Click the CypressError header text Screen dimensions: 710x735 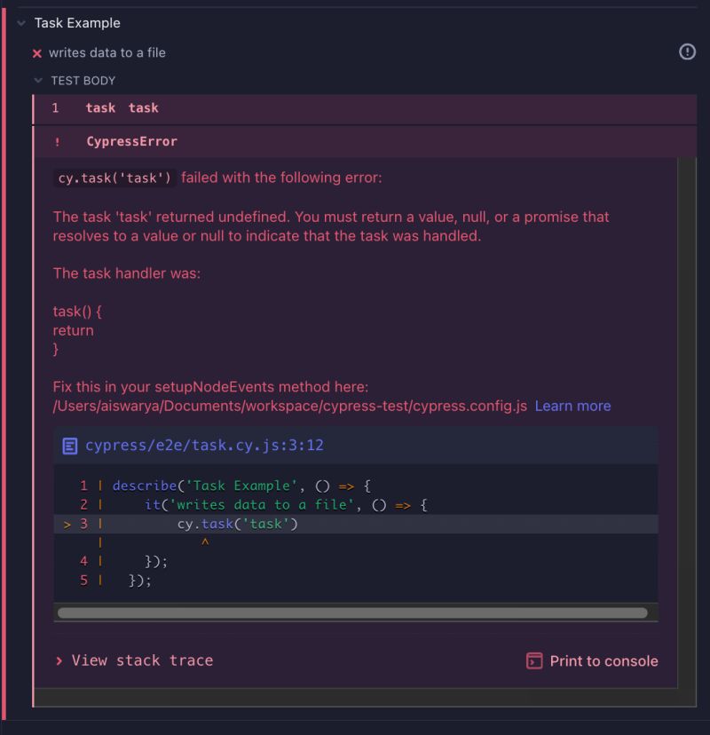(131, 141)
